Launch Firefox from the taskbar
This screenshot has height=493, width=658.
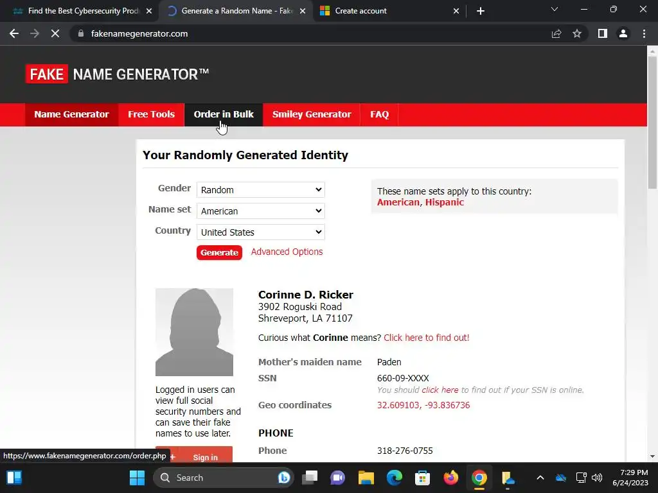(x=450, y=478)
